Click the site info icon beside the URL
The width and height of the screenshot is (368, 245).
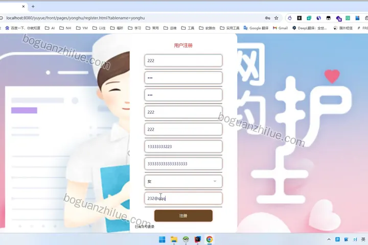(x=2, y=18)
